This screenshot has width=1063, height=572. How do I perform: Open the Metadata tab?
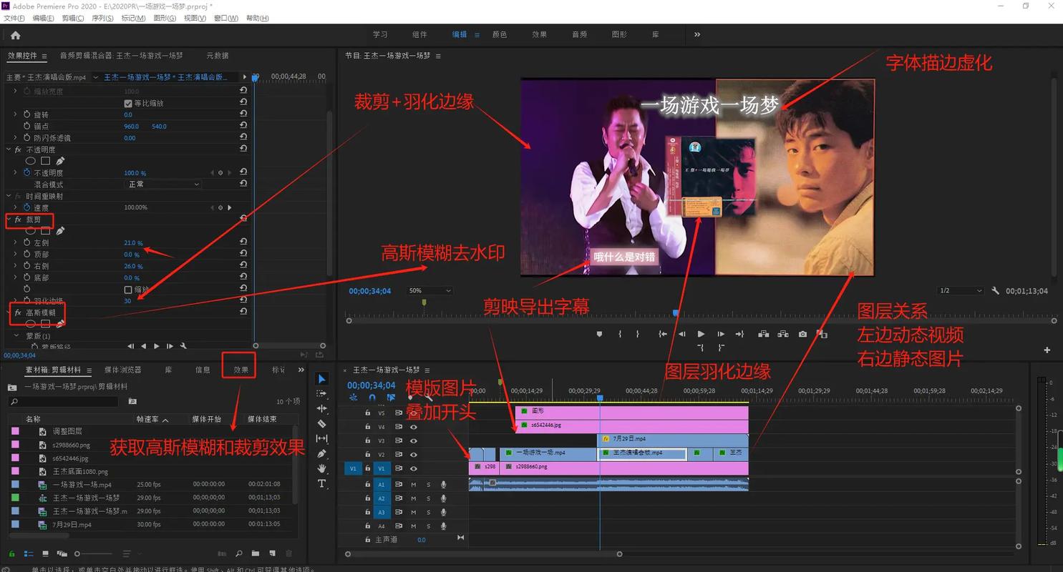click(x=218, y=56)
